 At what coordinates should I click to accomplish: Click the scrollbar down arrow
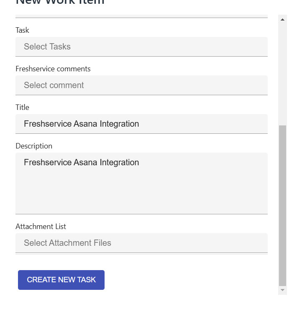point(282,290)
